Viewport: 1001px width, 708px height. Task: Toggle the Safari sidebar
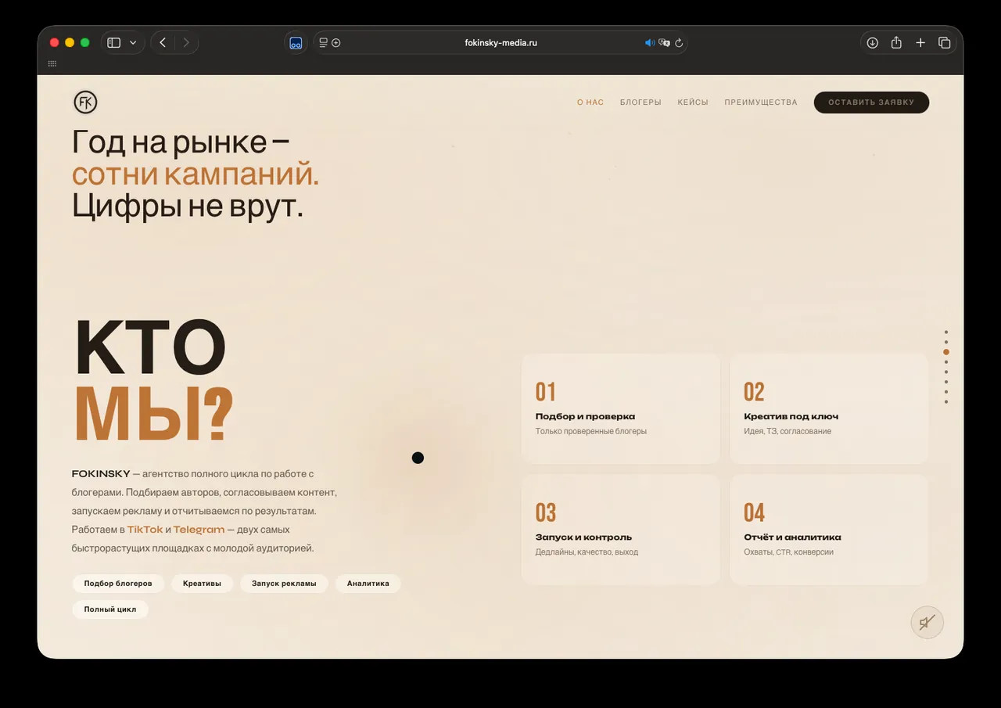point(114,43)
